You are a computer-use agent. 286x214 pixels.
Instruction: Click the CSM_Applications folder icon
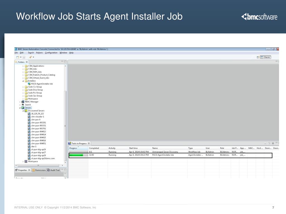[26, 66]
